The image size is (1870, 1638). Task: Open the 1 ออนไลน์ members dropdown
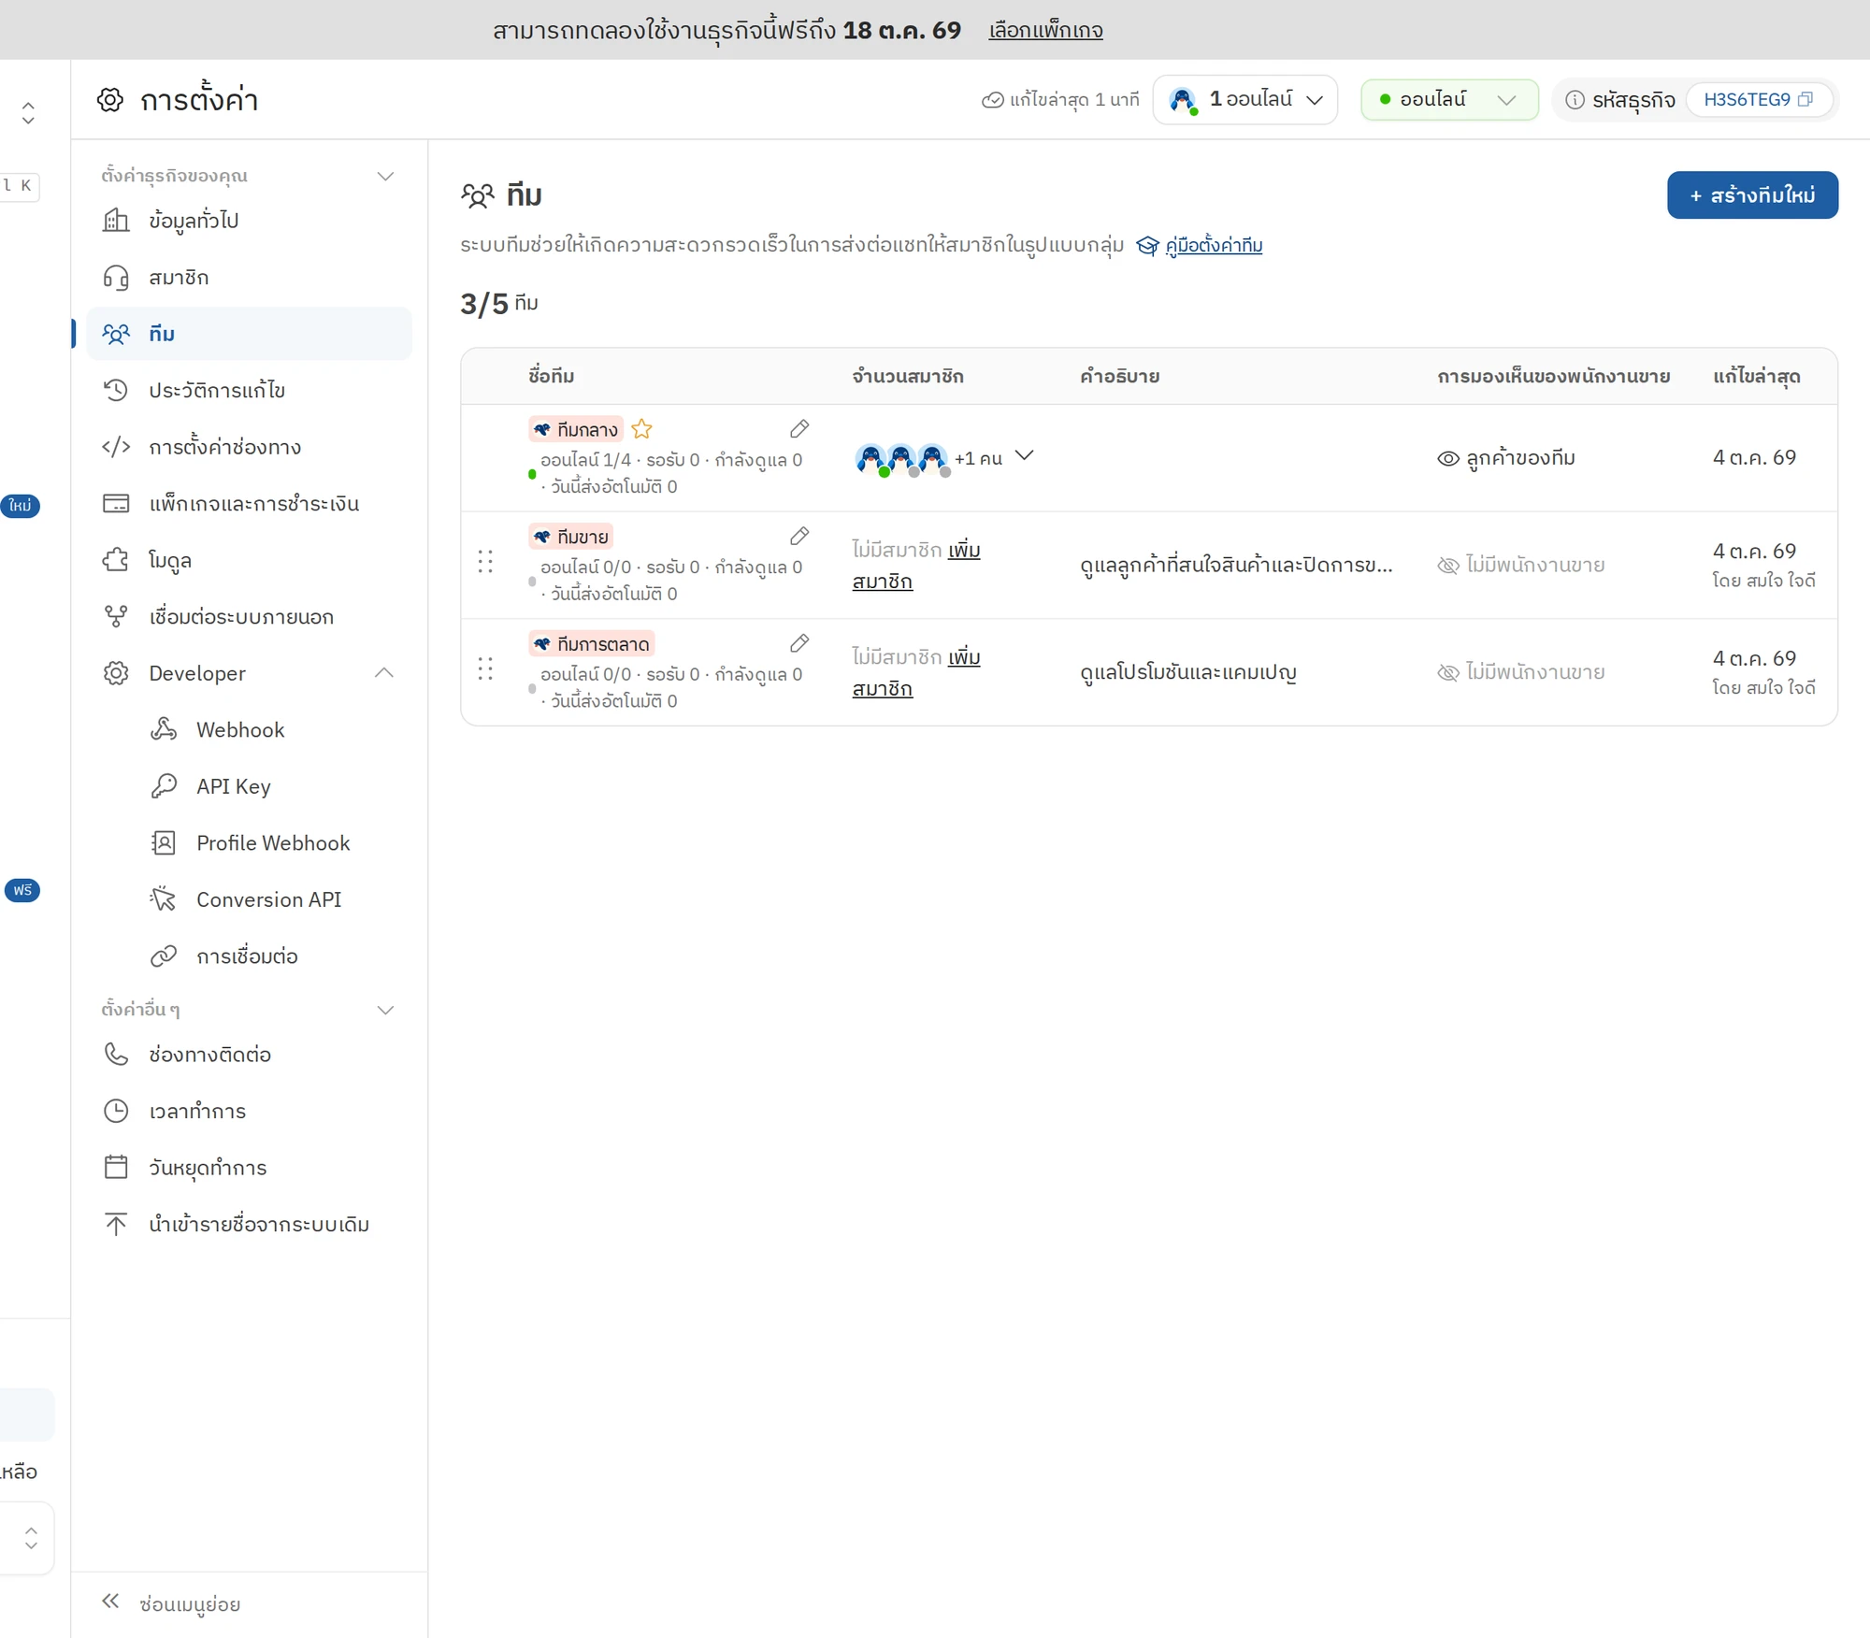[x=1245, y=99]
